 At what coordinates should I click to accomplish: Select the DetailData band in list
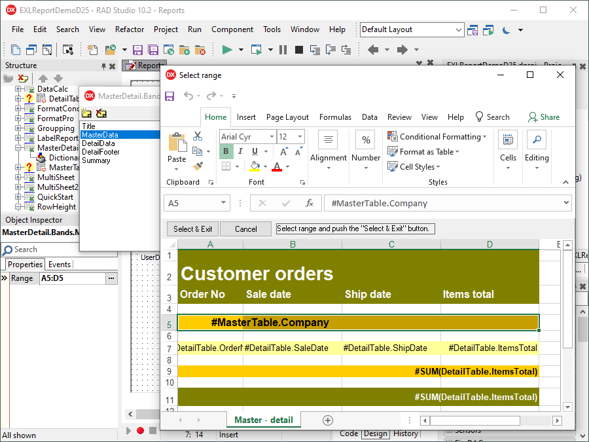click(x=98, y=143)
